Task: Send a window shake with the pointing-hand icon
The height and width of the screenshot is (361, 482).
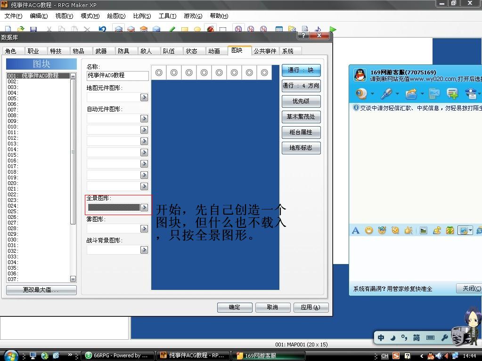Action: [x=408, y=230]
